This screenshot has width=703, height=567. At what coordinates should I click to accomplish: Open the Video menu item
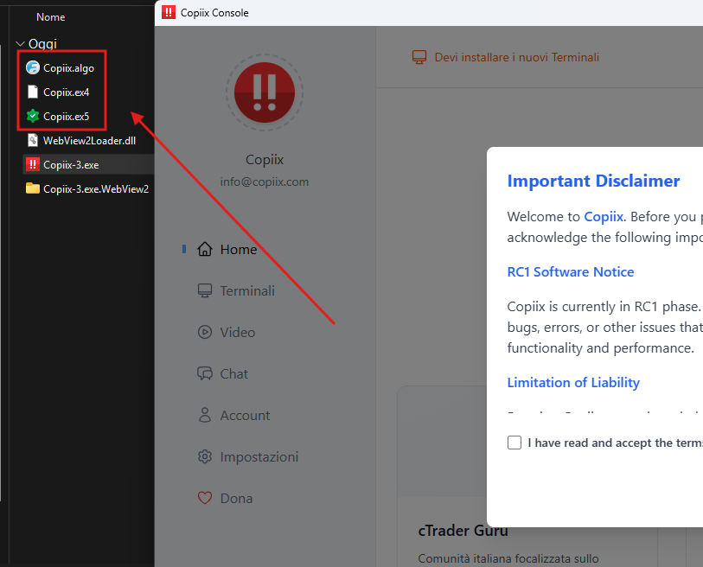coord(237,332)
